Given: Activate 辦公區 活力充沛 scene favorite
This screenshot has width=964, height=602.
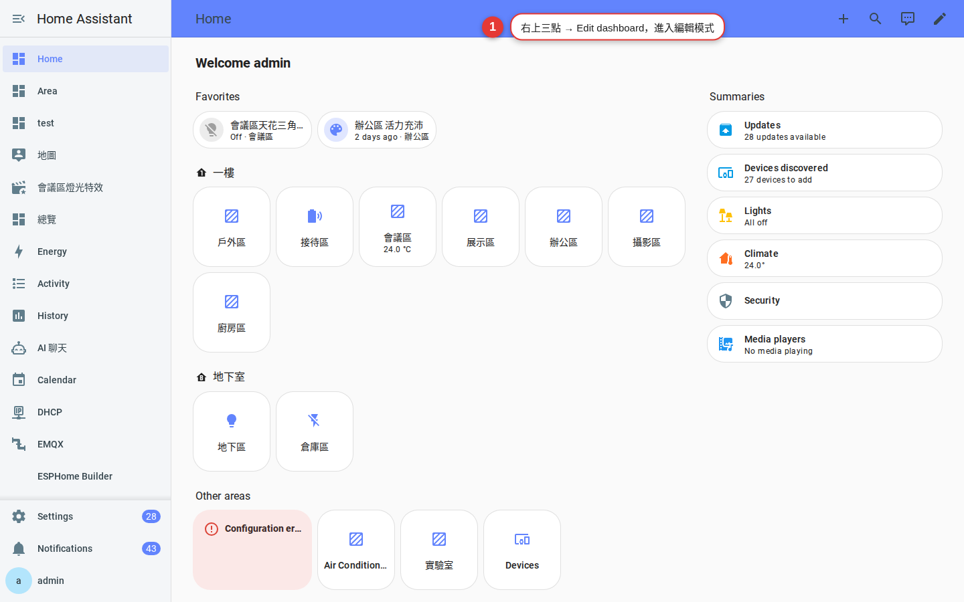Looking at the screenshot, I should click(377, 130).
